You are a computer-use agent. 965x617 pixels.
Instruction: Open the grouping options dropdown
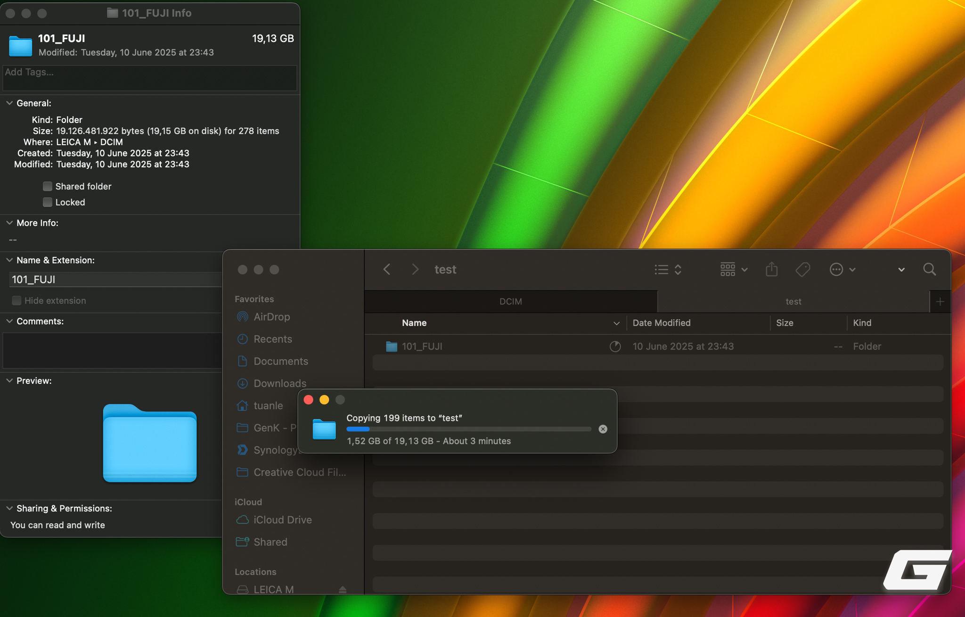click(733, 269)
